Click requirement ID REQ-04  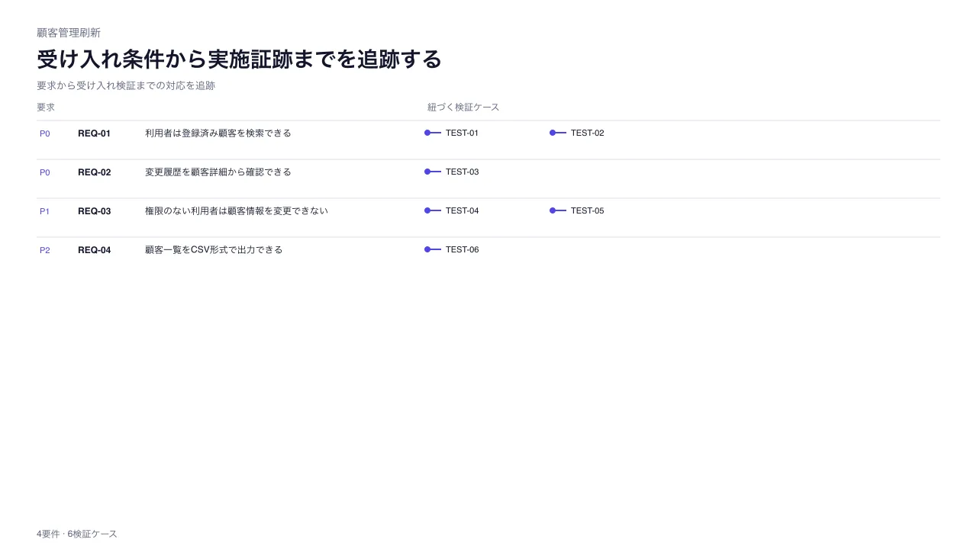pyautogui.click(x=94, y=250)
